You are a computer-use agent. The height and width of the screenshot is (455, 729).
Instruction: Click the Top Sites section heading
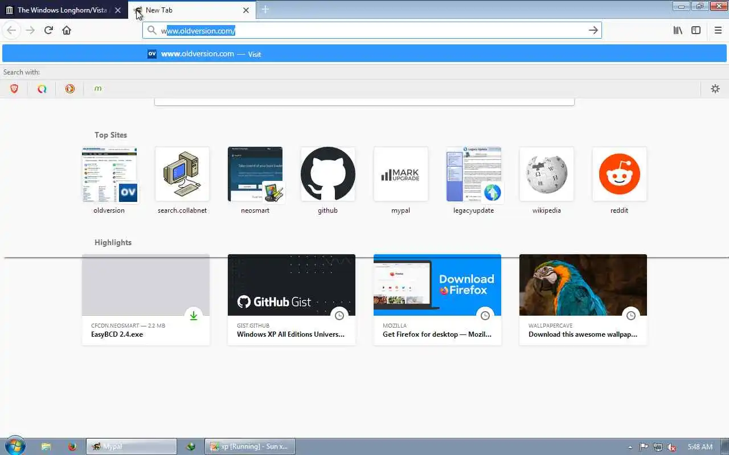[110, 135]
